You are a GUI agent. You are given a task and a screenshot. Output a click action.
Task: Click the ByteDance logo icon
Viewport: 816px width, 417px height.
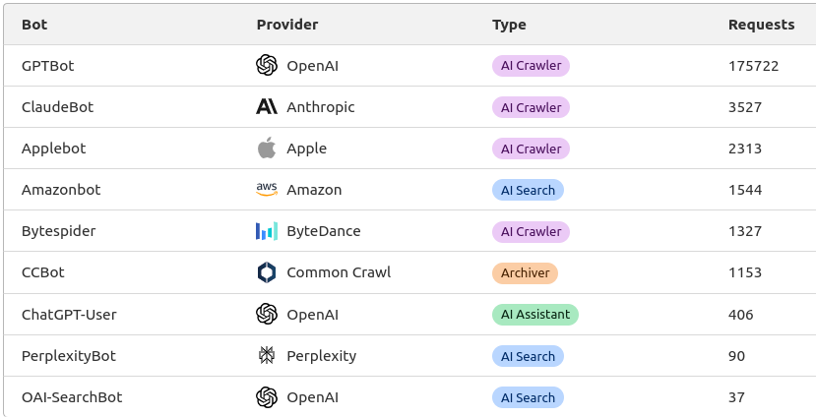[x=266, y=231]
